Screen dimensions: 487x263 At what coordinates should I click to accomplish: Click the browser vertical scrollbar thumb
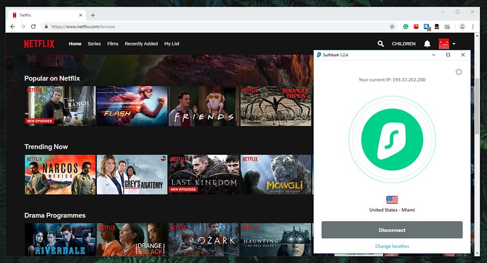tap(477, 106)
